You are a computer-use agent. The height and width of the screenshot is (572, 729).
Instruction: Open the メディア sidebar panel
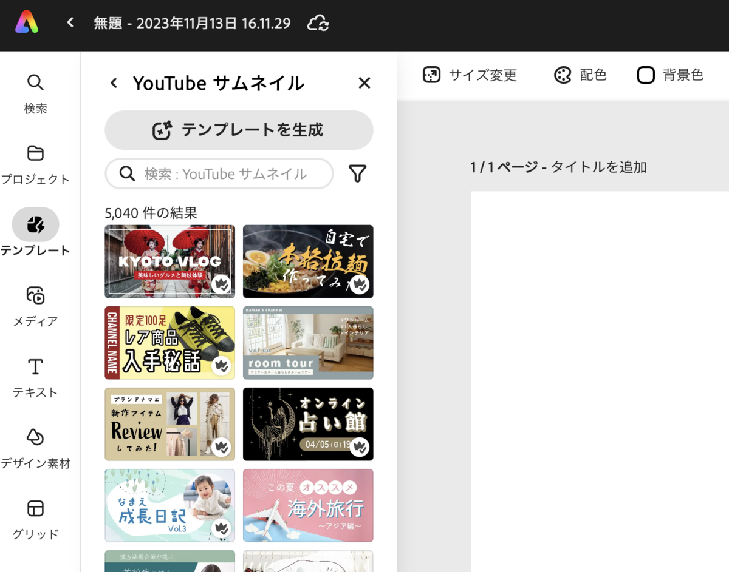point(35,307)
